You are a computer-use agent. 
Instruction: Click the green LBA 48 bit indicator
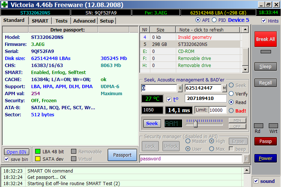[x=38, y=151]
